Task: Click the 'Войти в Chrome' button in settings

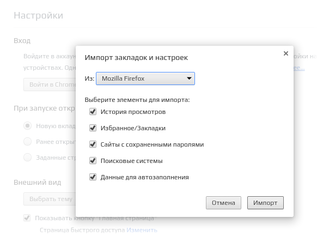Action: click(x=50, y=84)
